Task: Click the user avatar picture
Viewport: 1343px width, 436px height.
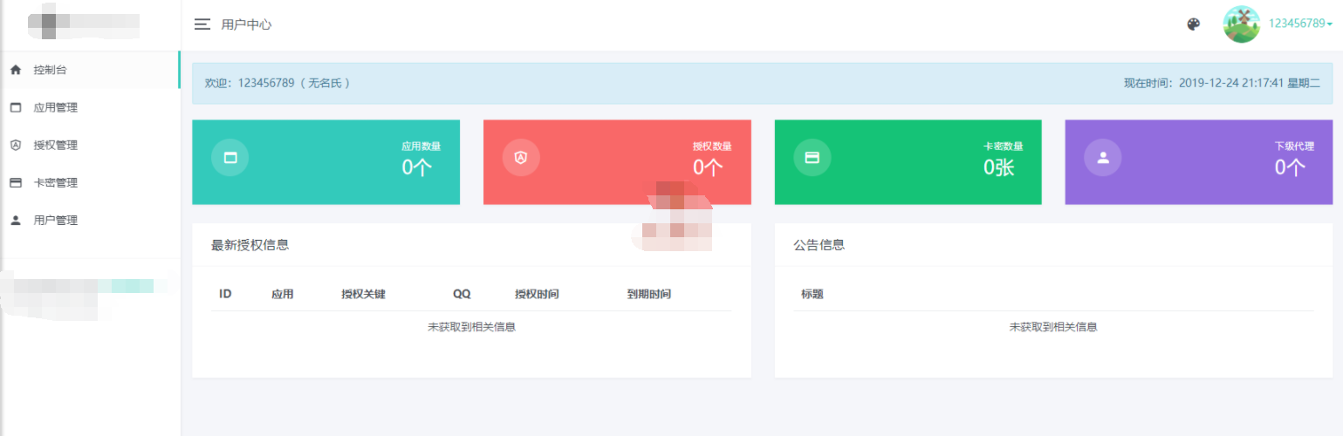Action: [x=1241, y=24]
